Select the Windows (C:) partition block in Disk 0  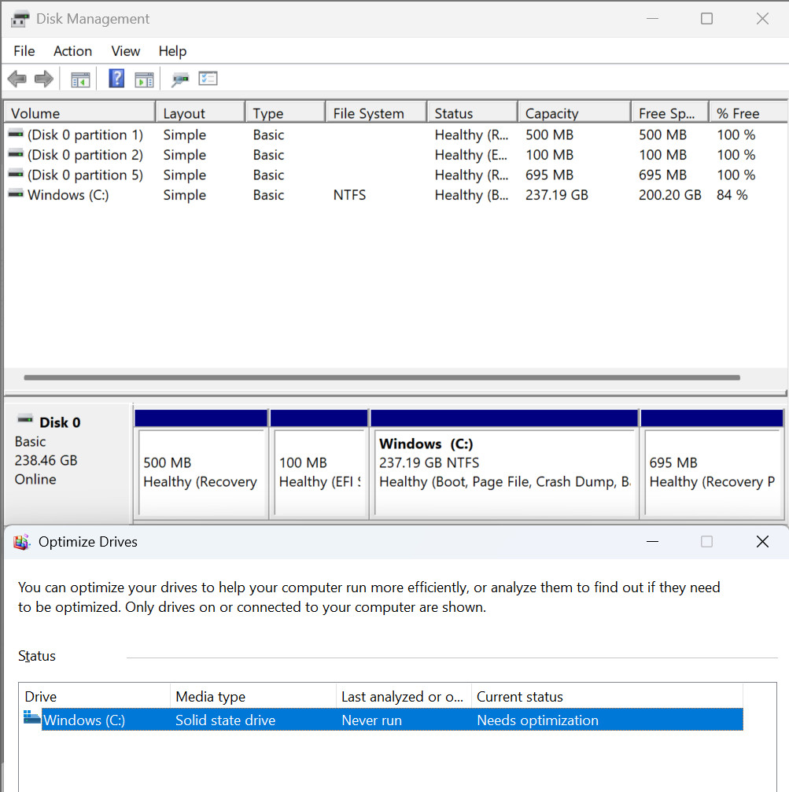pyautogui.click(x=504, y=464)
